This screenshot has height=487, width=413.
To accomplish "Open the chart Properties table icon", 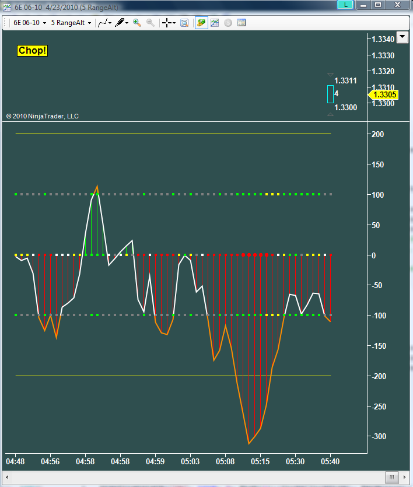I will pyautogui.click(x=242, y=23).
